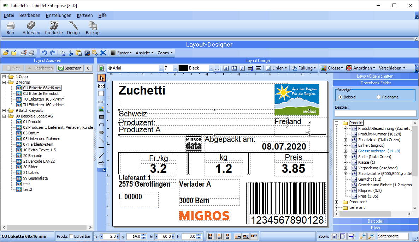
Task: Open the Anordnen button menu
Action: click(360, 68)
